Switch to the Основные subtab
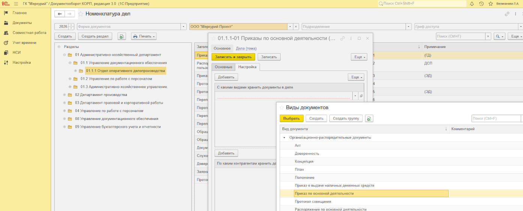Viewport: 523px width, 211px height. click(223, 67)
